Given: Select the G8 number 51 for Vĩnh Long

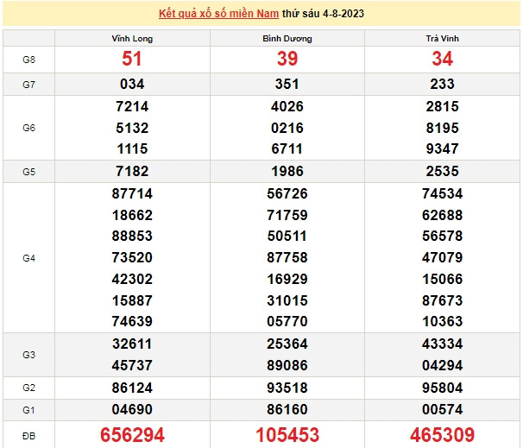Looking at the screenshot, I should pyautogui.click(x=132, y=59).
